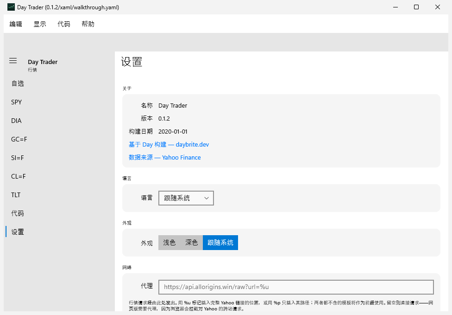Select TLT in the sidebar
This screenshot has width=452, height=315.
[x=59, y=195]
